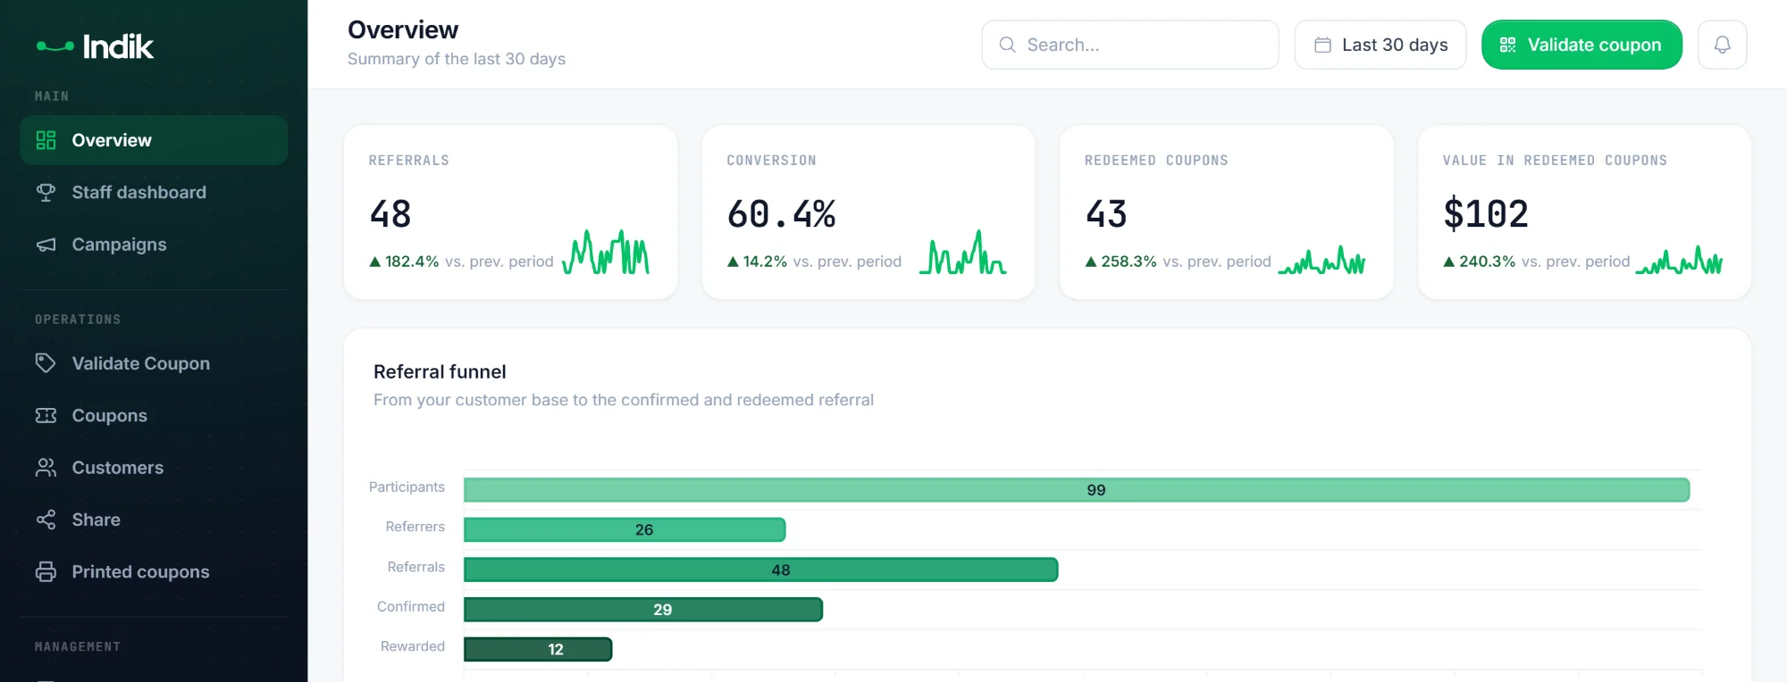The height and width of the screenshot is (682, 1787).
Task: Click the Printed coupons printer icon
Action: click(46, 571)
